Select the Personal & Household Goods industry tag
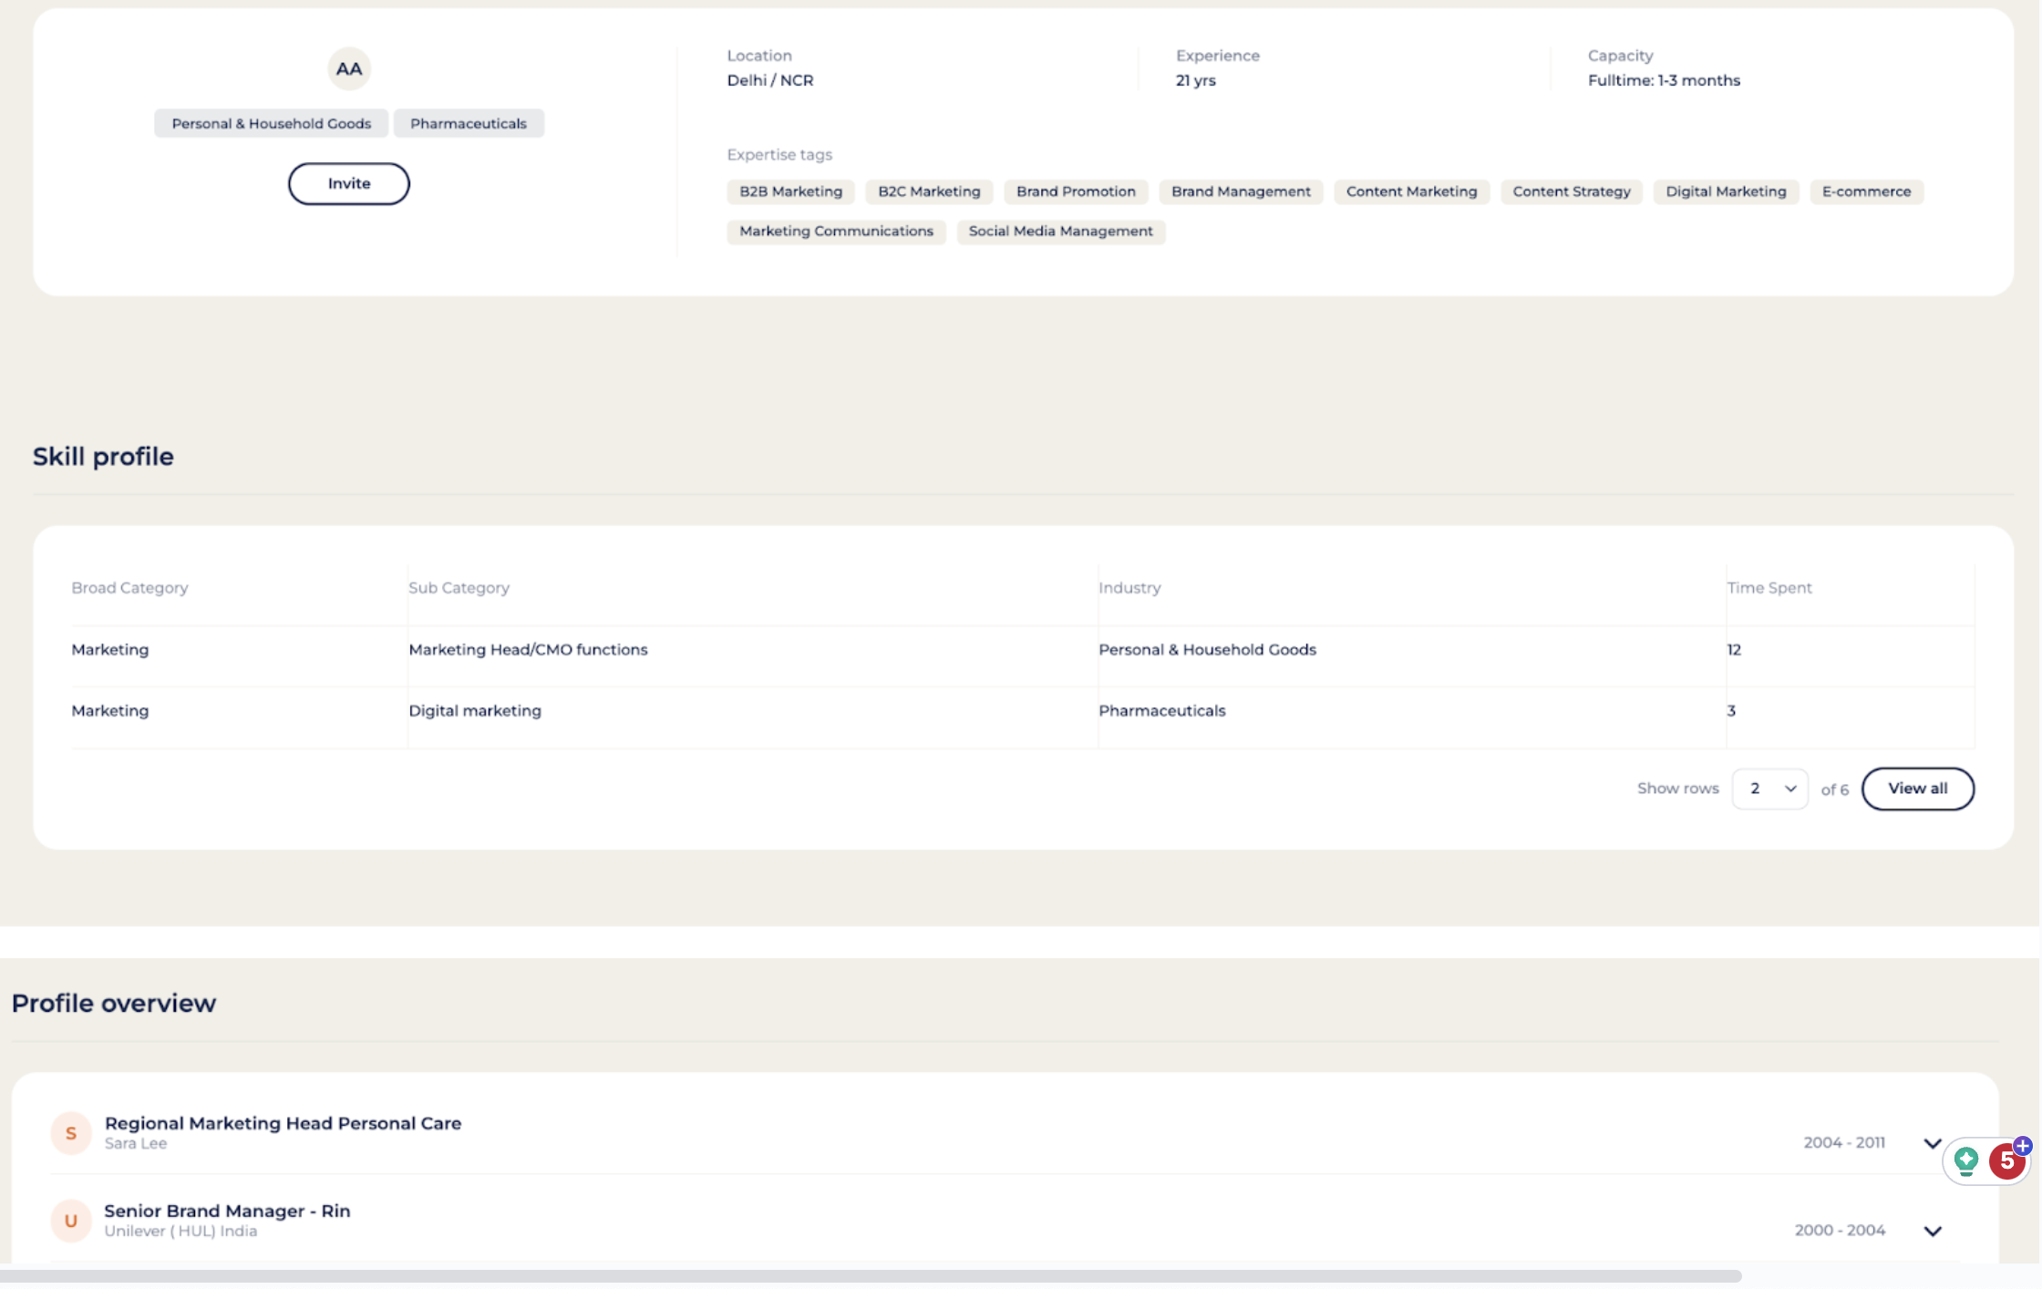Screen dimensions: 2042x1289 [270, 123]
